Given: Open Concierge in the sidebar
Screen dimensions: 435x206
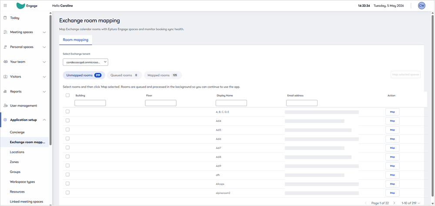Looking at the screenshot, I should pos(17,132).
